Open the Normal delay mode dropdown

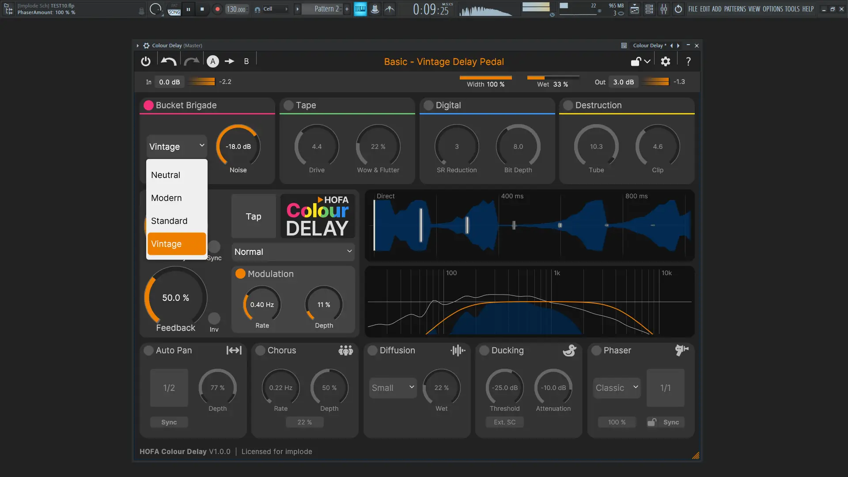tap(293, 251)
